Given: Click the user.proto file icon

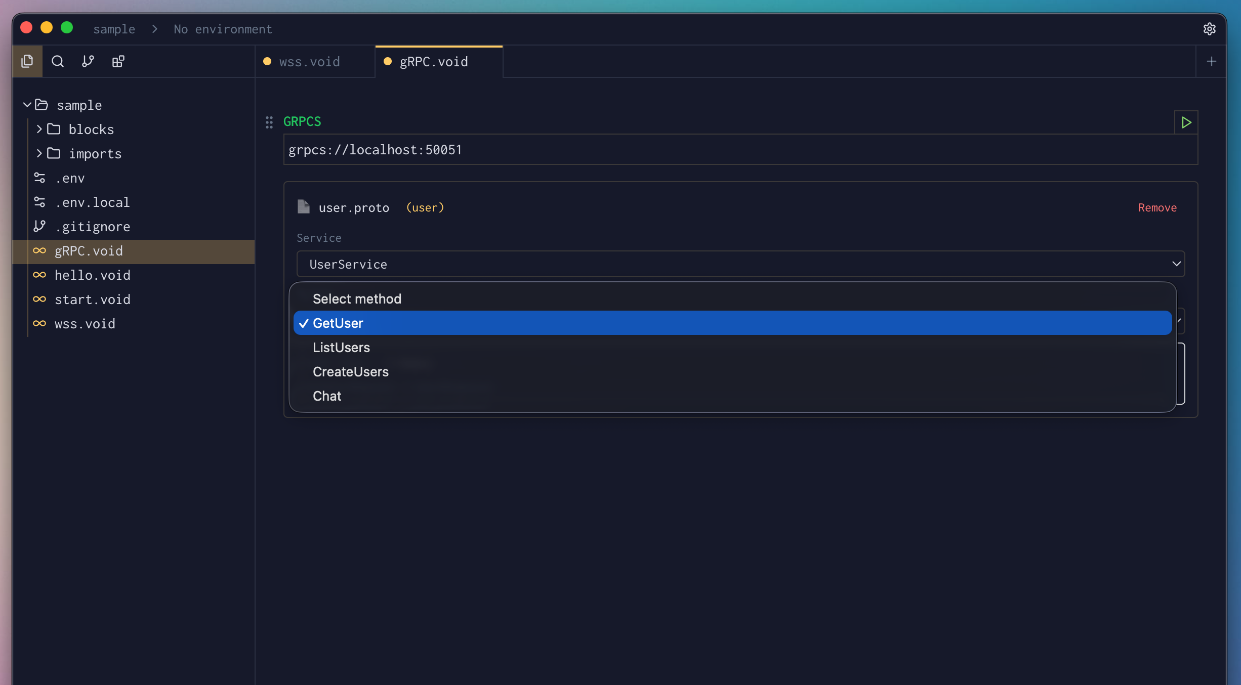Looking at the screenshot, I should pyautogui.click(x=304, y=207).
